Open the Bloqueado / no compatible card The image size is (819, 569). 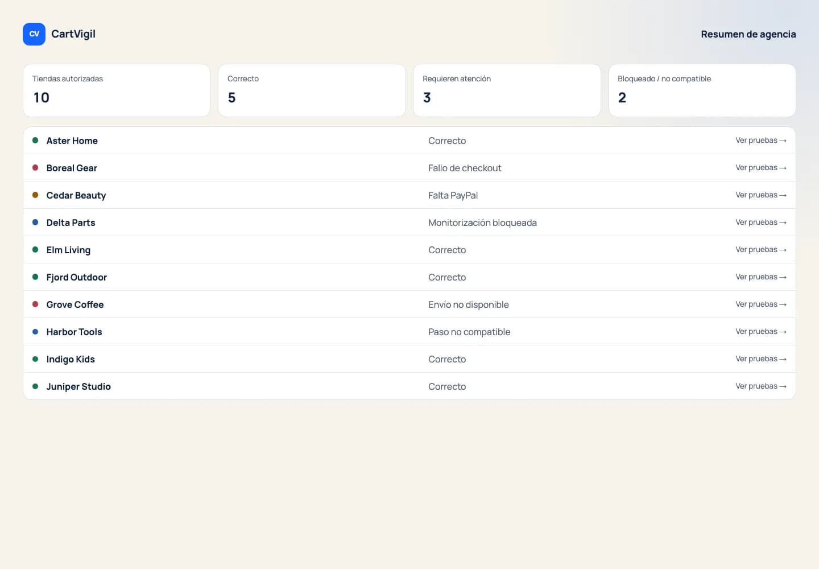coord(702,90)
